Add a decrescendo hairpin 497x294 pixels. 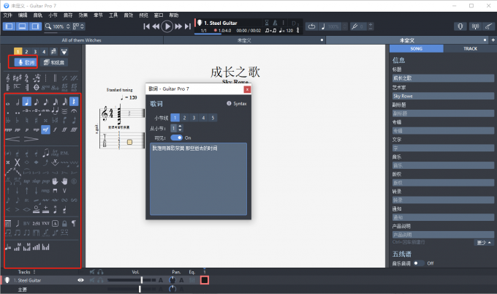31,139
